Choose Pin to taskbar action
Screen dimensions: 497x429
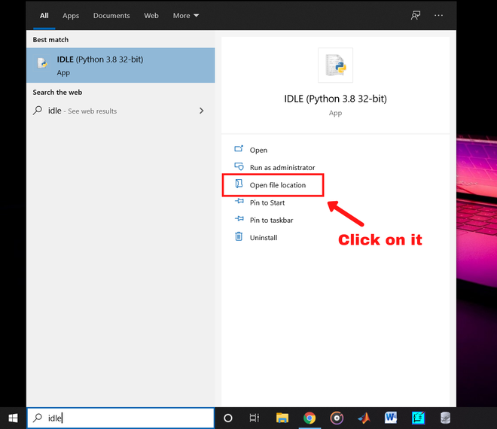coord(272,221)
